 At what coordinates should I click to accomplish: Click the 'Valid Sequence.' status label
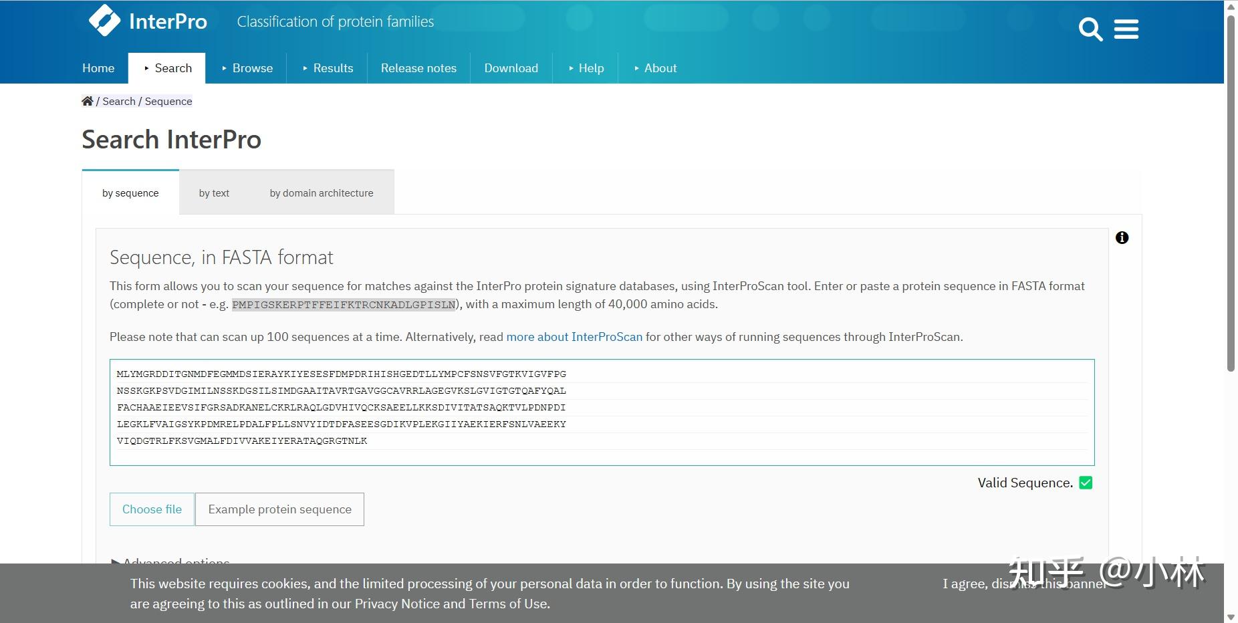tap(1025, 483)
